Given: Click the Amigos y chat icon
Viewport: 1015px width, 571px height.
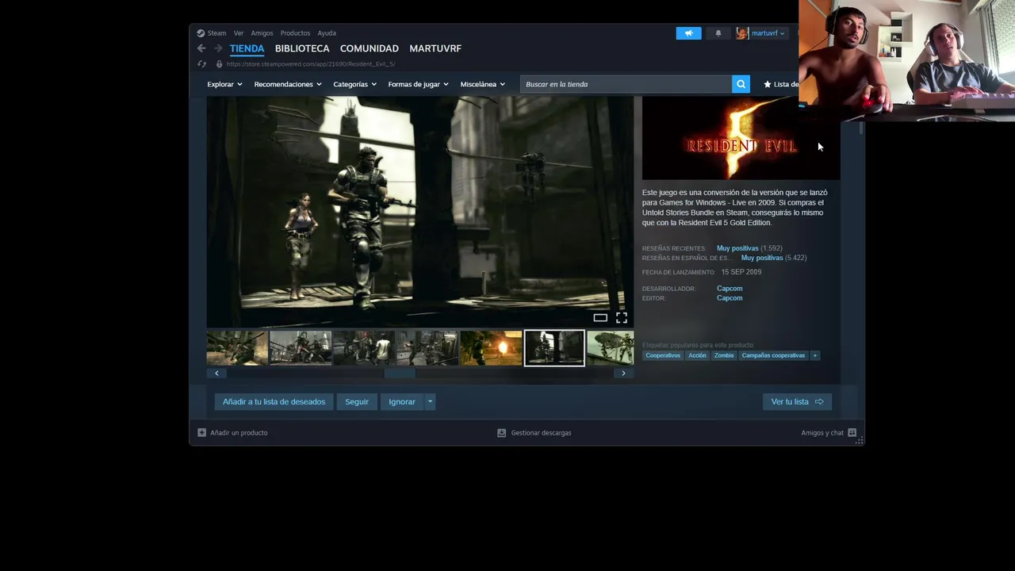Looking at the screenshot, I should click(x=852, y=433).
